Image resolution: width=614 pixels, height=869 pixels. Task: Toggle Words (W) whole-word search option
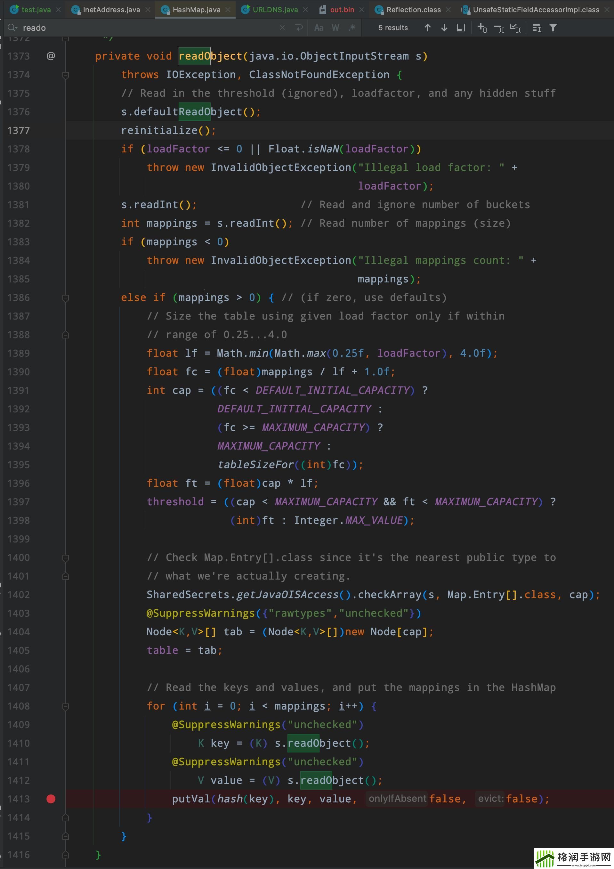[x=335, y=28]
